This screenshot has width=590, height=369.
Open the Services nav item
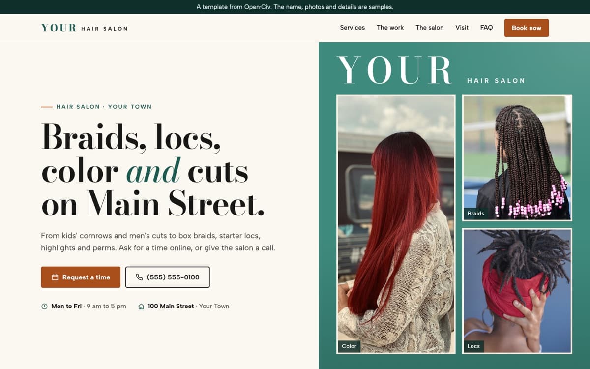tap(353, 28)
